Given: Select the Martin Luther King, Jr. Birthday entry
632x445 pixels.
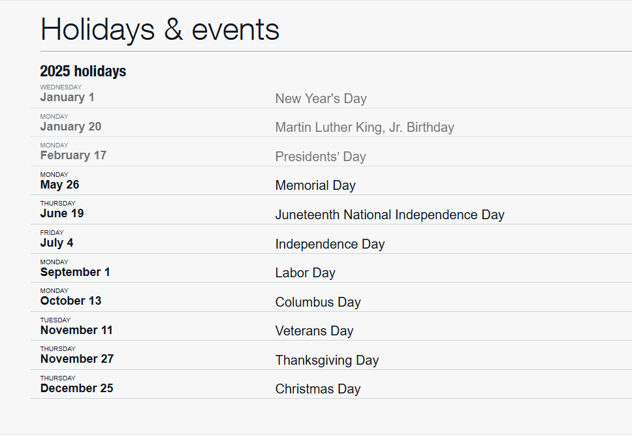Looking at the screenshot, I should (364, 127).
